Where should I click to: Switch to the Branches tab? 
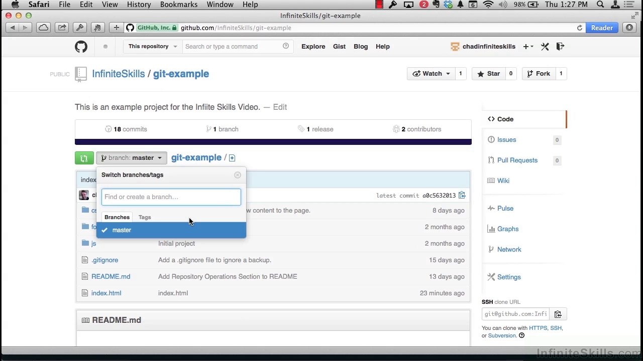pos(117,217)
